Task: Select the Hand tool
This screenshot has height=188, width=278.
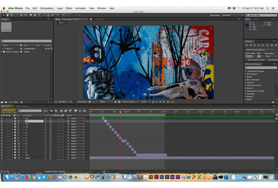Action: pos(8,15)
